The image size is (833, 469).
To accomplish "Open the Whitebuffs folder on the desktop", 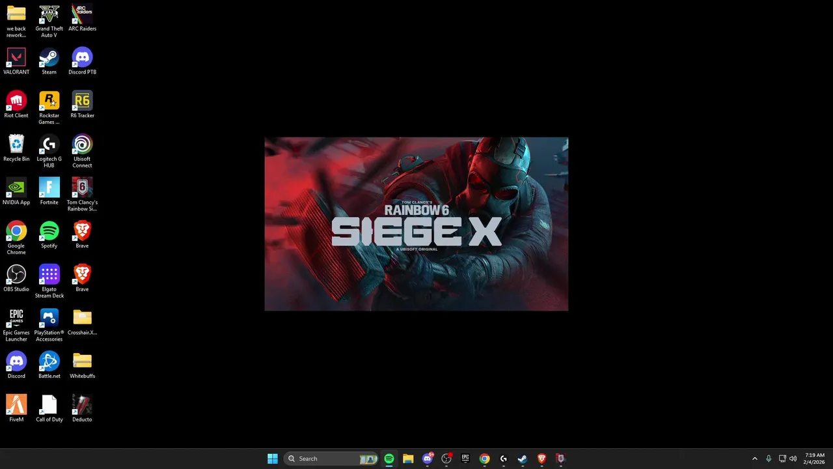I will click(82, 365).
